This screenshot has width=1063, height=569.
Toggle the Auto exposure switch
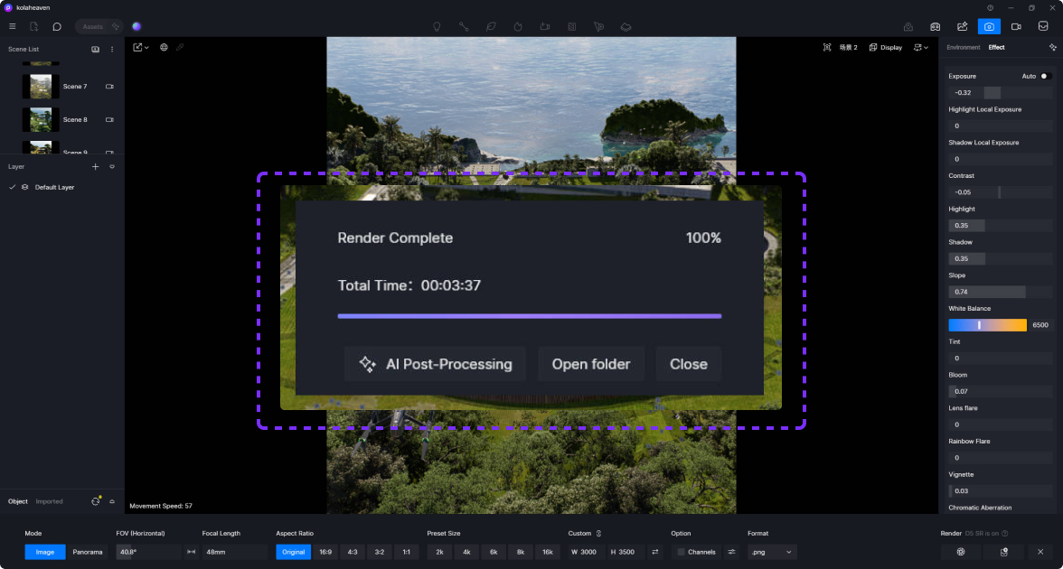[1046, 77]
